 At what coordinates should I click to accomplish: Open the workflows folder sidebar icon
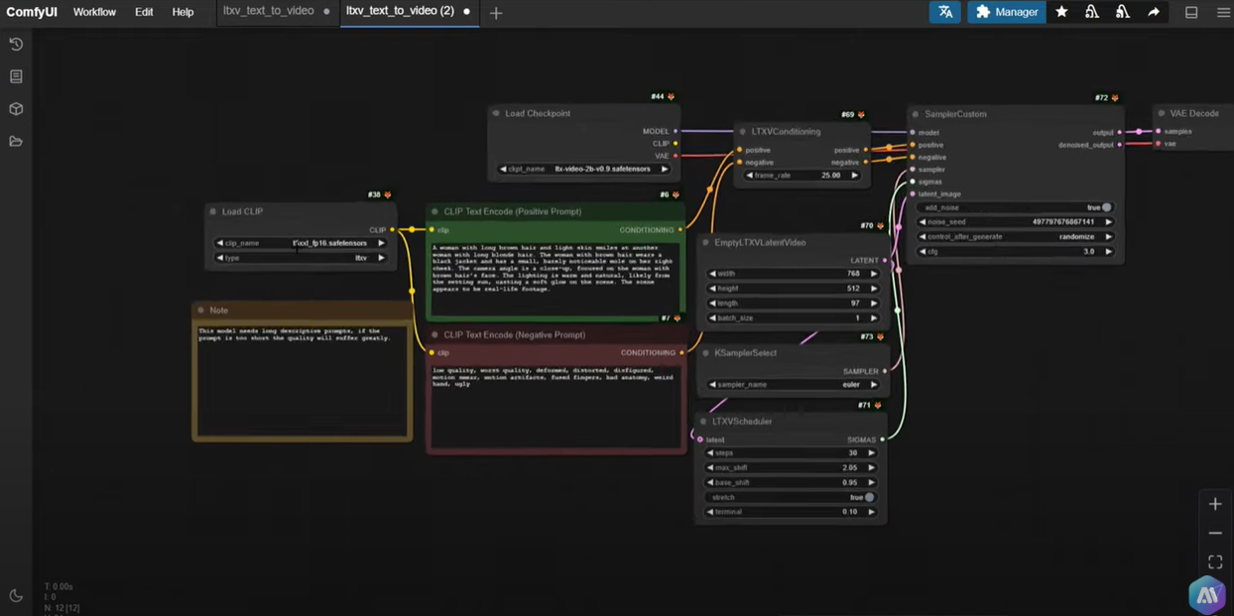16,142
